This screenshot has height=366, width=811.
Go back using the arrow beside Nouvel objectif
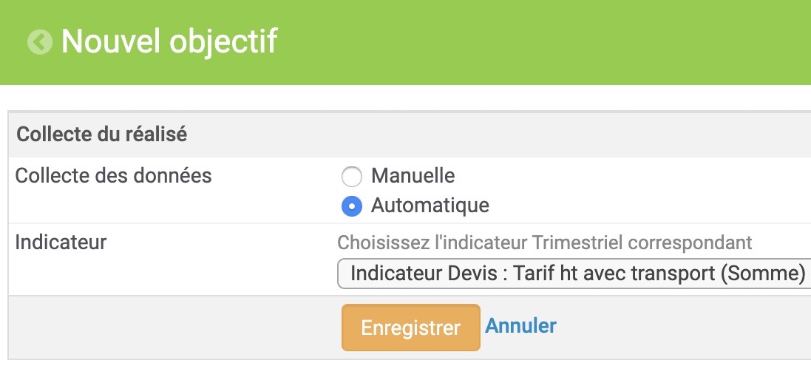pyautogui.click(x=40, y=42)
